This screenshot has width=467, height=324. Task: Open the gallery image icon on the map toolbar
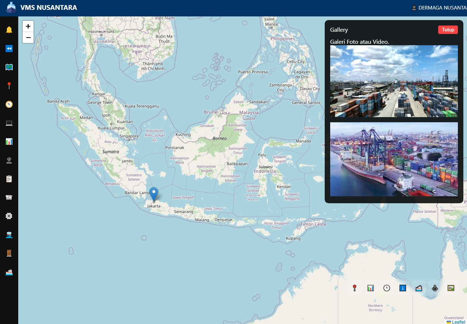(451, 288)
